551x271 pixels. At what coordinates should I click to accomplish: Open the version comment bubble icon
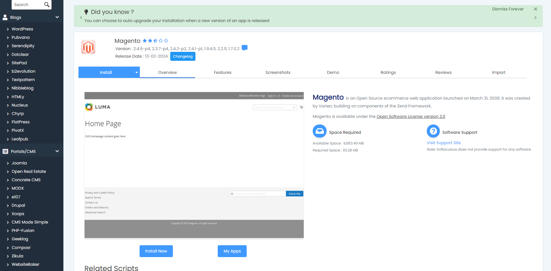coord(244,48)
